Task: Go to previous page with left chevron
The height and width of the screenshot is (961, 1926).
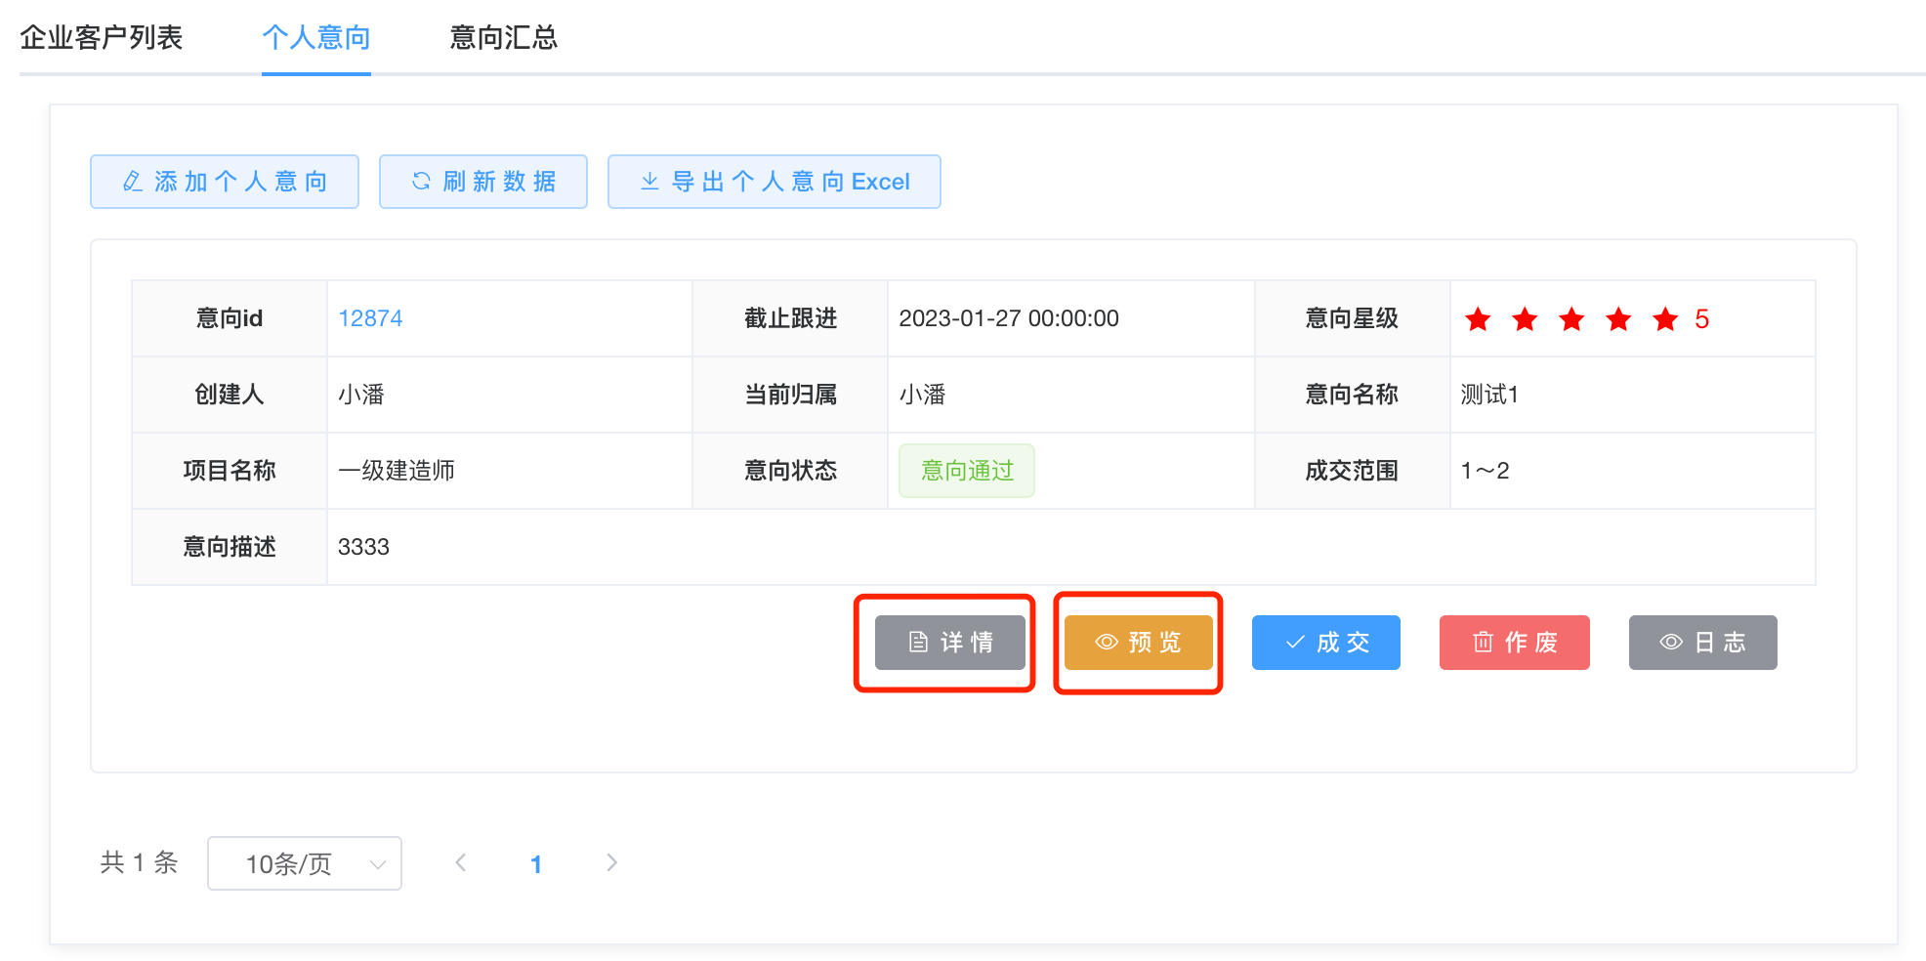Action: pyautogui.click(x=461, y=862)
